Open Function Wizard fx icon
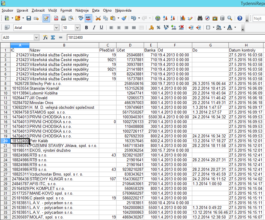This screenshot has height=220, width=265. (45, 37)
